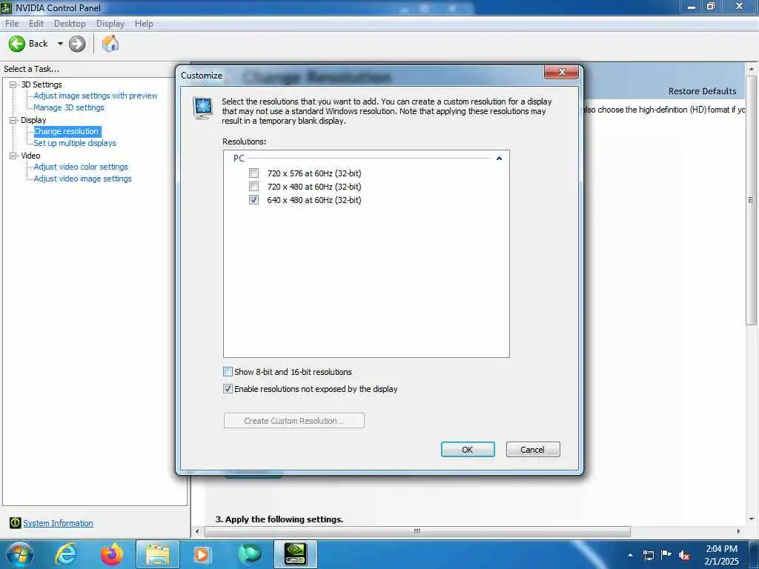The height and width of the screenshot is (569, 759).
Task: Click the muted volume tray icon
Action: pyautogui.click(x=684, y=555)
